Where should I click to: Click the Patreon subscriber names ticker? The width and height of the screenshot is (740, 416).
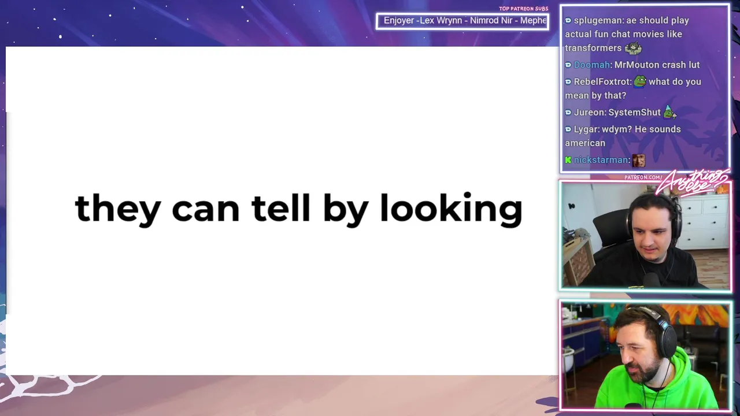coord(462,21)
